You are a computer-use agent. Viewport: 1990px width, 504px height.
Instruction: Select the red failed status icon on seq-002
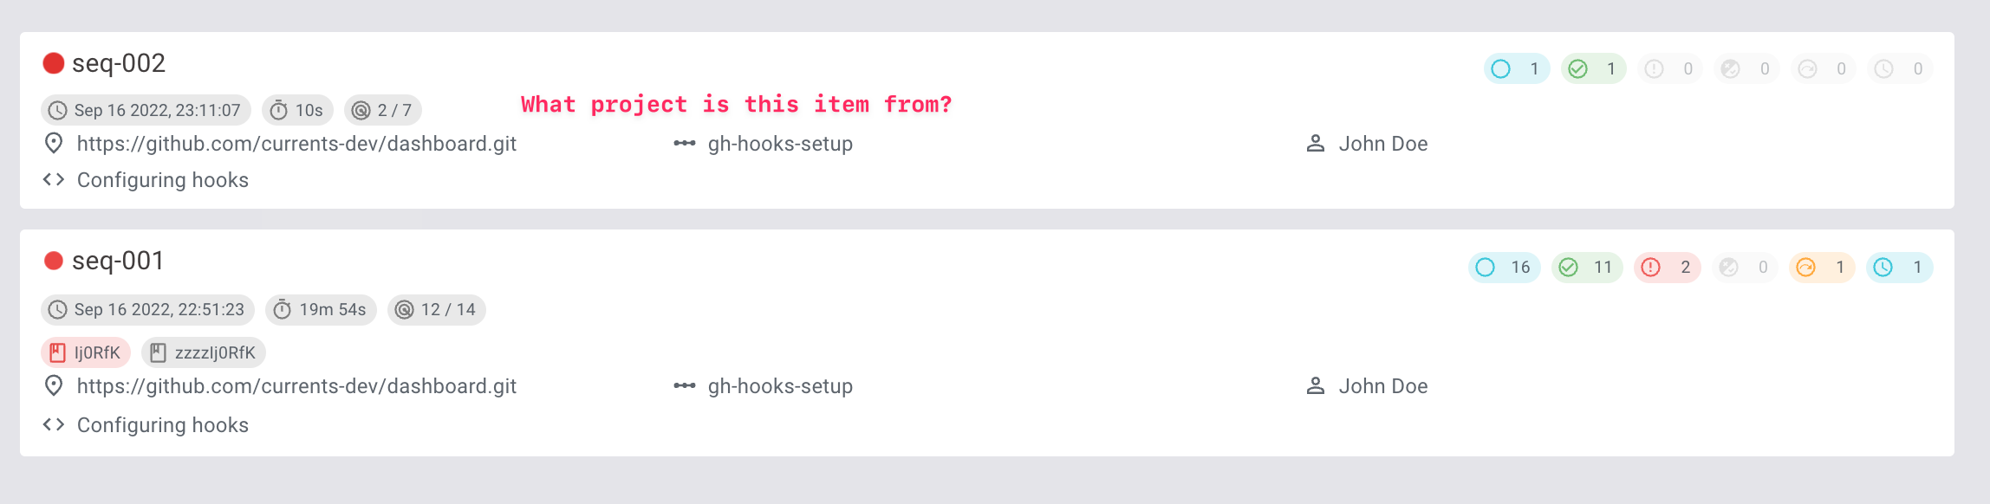pyautogui.click(x=53, y=62)
